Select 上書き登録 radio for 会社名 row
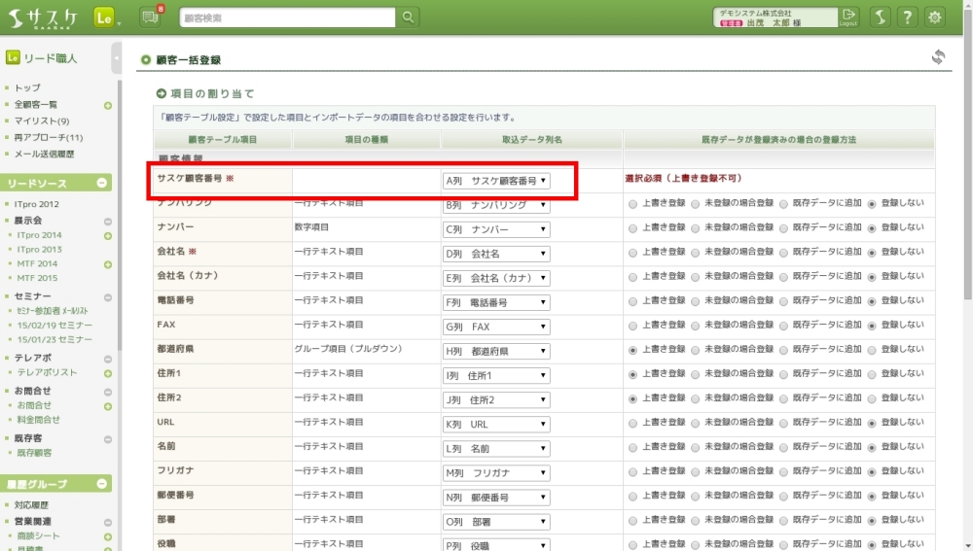973x551 pixels. [x=633, y=253]
